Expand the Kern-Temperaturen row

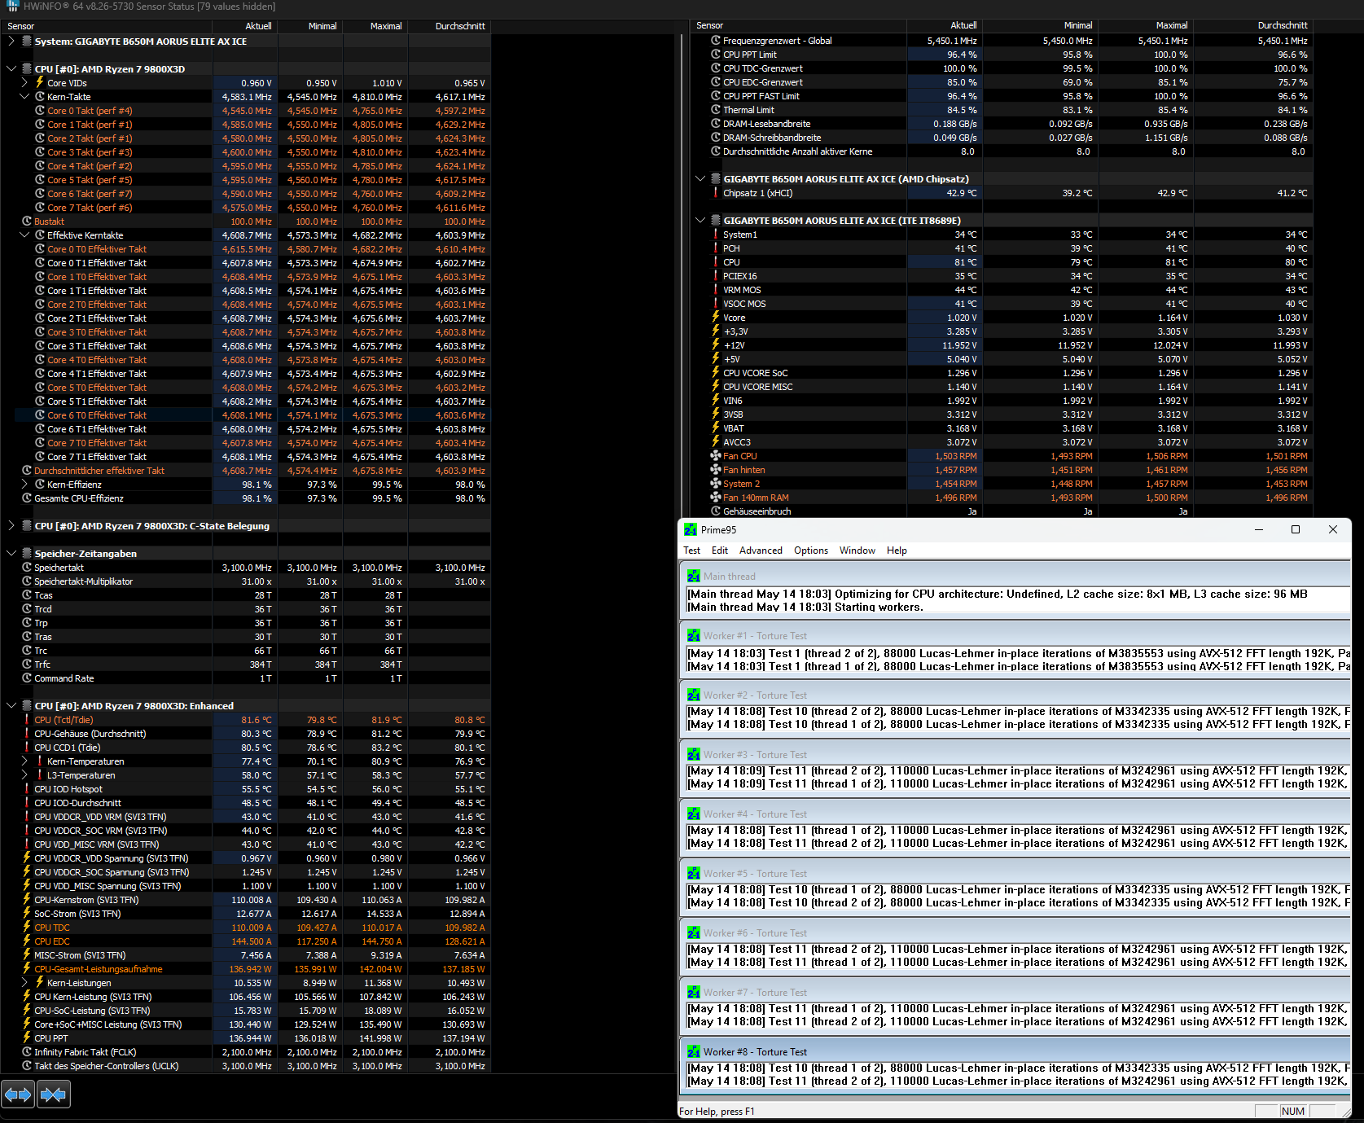coord(24,761)
